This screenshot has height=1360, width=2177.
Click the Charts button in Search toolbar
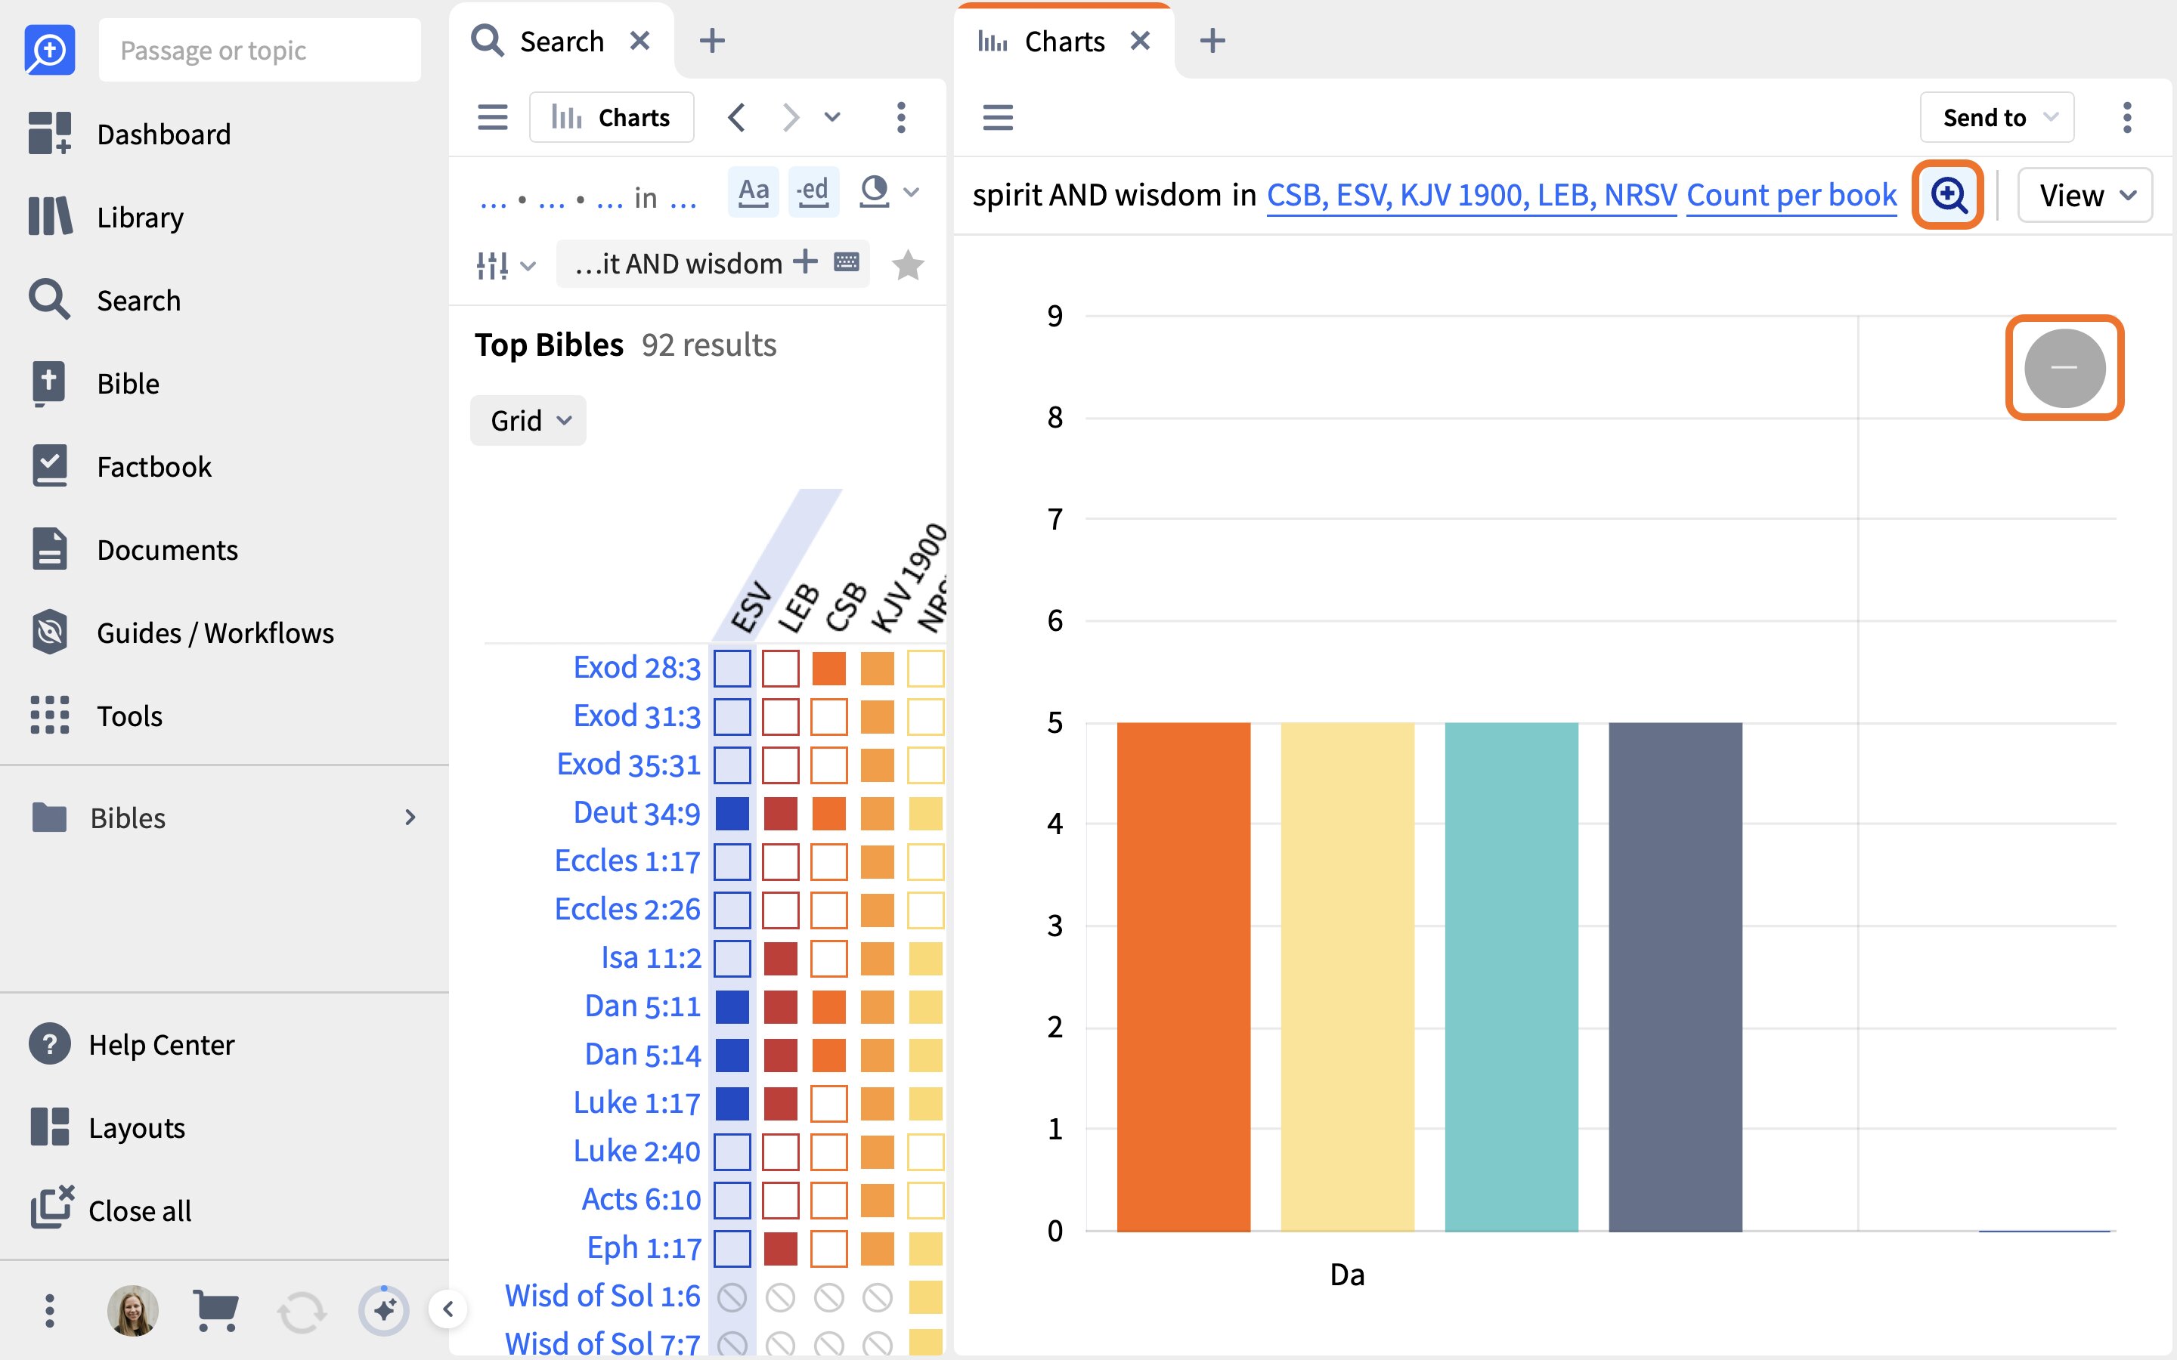tap(612, 117)
